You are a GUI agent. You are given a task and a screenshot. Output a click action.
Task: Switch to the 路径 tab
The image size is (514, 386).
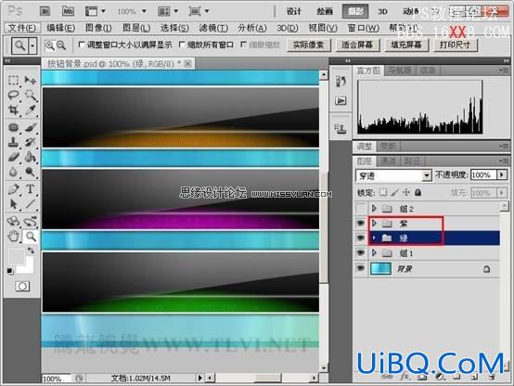pos(412,161)
